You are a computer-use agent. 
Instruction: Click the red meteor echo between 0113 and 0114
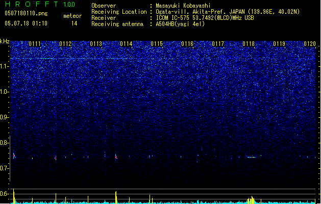tap(116, 157)
